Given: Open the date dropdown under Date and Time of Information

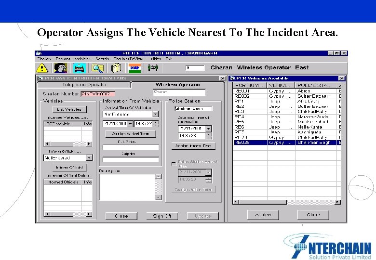Looking at the screenshot, I should (x=208, y=129).
